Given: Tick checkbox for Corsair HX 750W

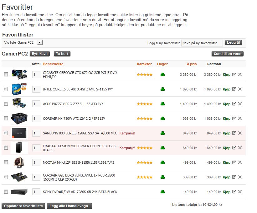Looking at the screenshot, I should (x=6, y=118).
